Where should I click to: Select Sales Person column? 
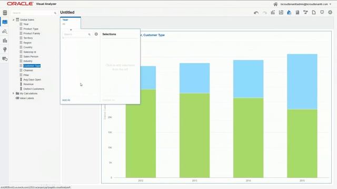click(x=31, y=56)
